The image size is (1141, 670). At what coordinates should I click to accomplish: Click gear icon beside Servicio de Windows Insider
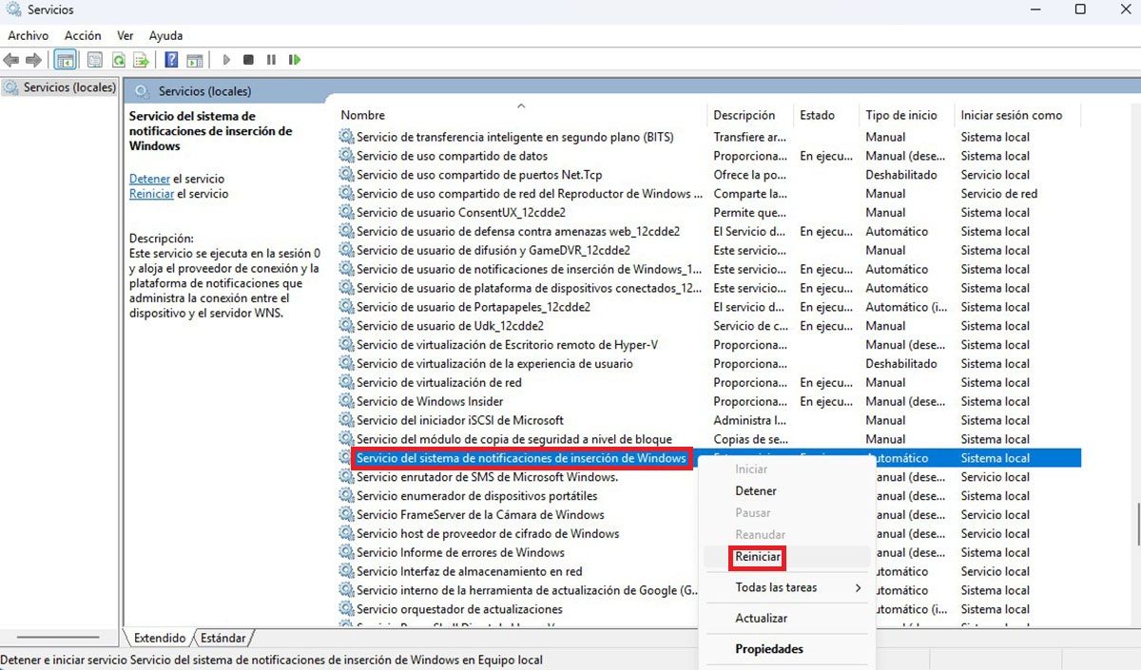[x=346, y=401]
